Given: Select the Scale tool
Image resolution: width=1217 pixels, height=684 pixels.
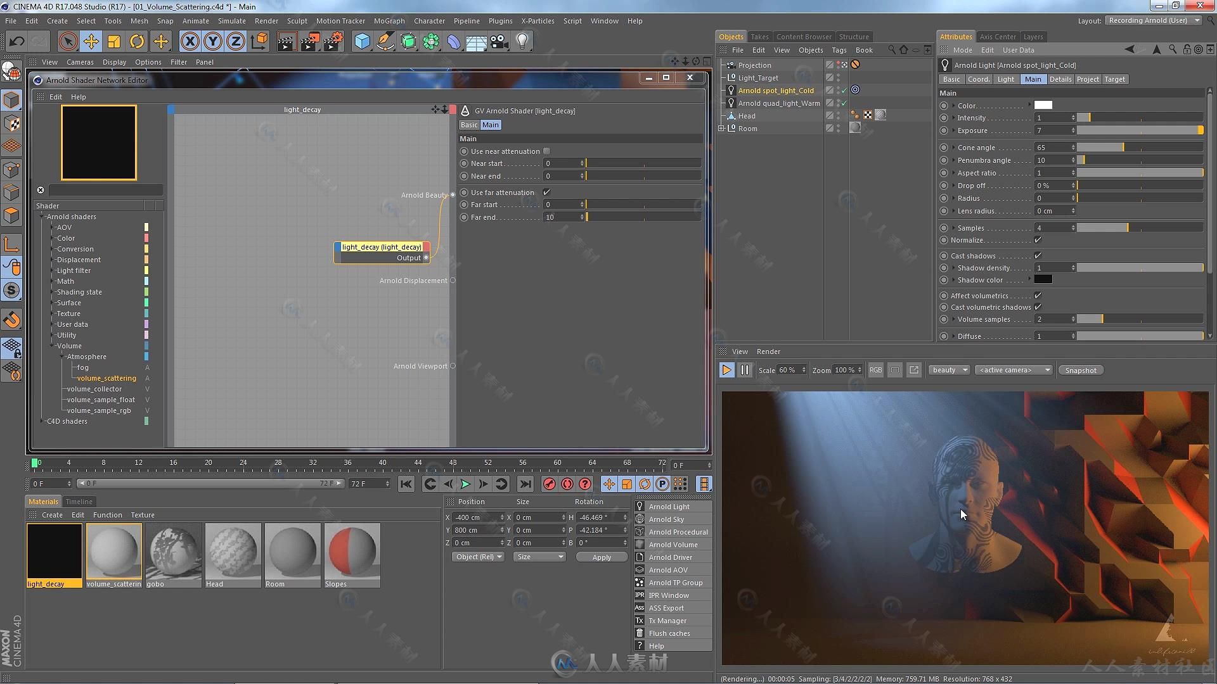Looking at the screenshot, I should pyautogui.click(x=114, y=42).
